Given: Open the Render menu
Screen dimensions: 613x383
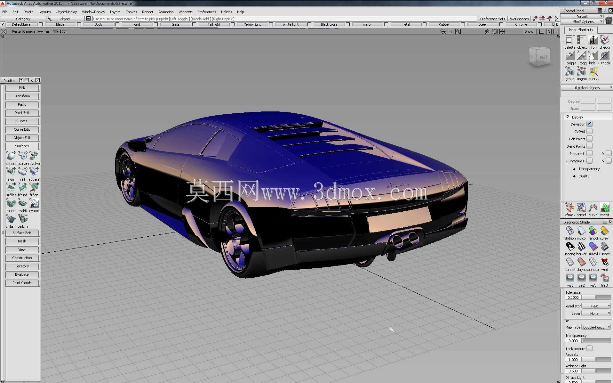Looking at the screenshot, I should (x=147, y=12).
